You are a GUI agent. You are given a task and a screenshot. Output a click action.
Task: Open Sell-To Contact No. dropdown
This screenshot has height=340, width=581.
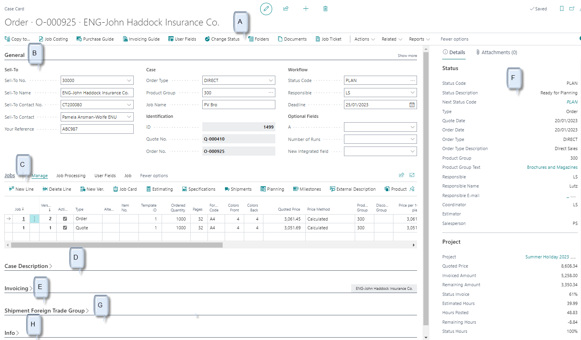coord(129,105)
